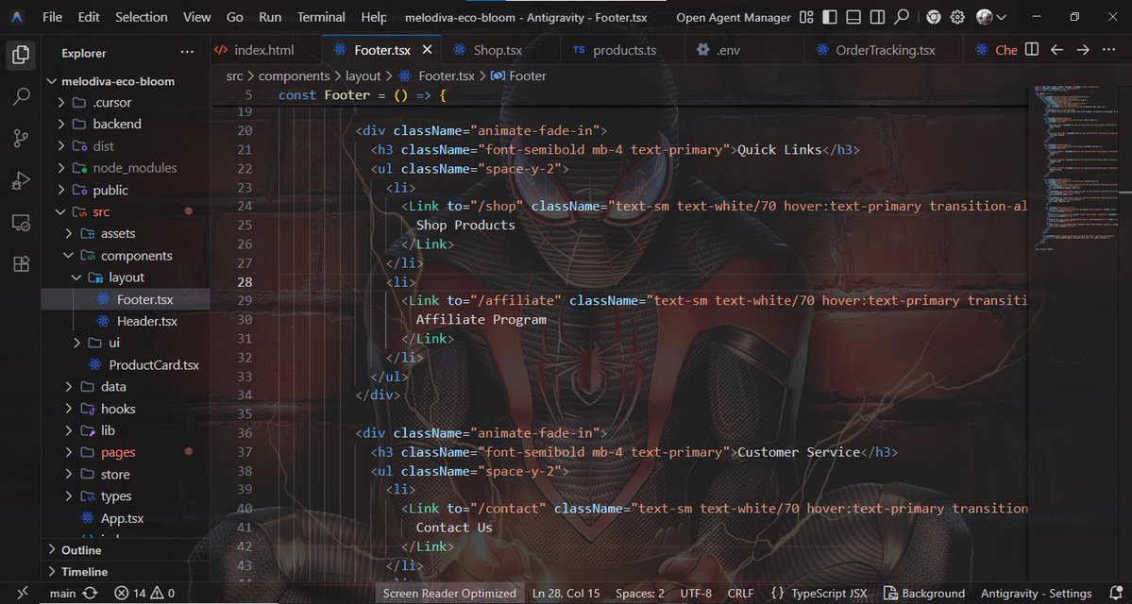Switch to the OrderTracking.tsx tab
The width and height of the screenshot is (1132, 604).
click(885, 50)
